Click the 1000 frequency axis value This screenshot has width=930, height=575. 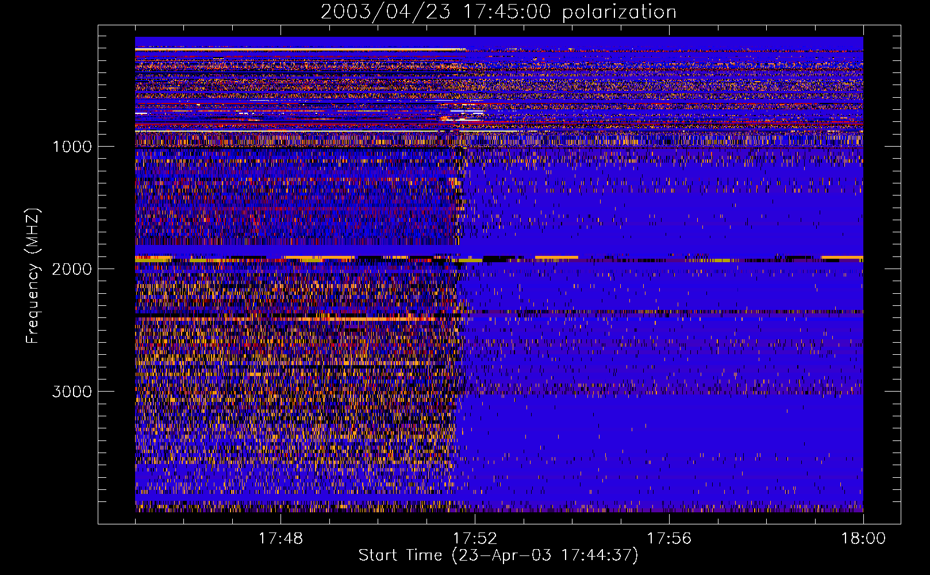72,147
